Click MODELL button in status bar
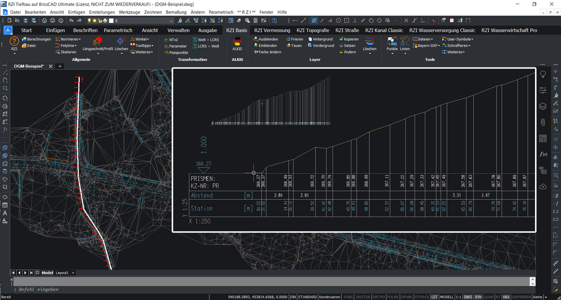The image size is (561, 300). pyautogui.click(x=447, y=297)
